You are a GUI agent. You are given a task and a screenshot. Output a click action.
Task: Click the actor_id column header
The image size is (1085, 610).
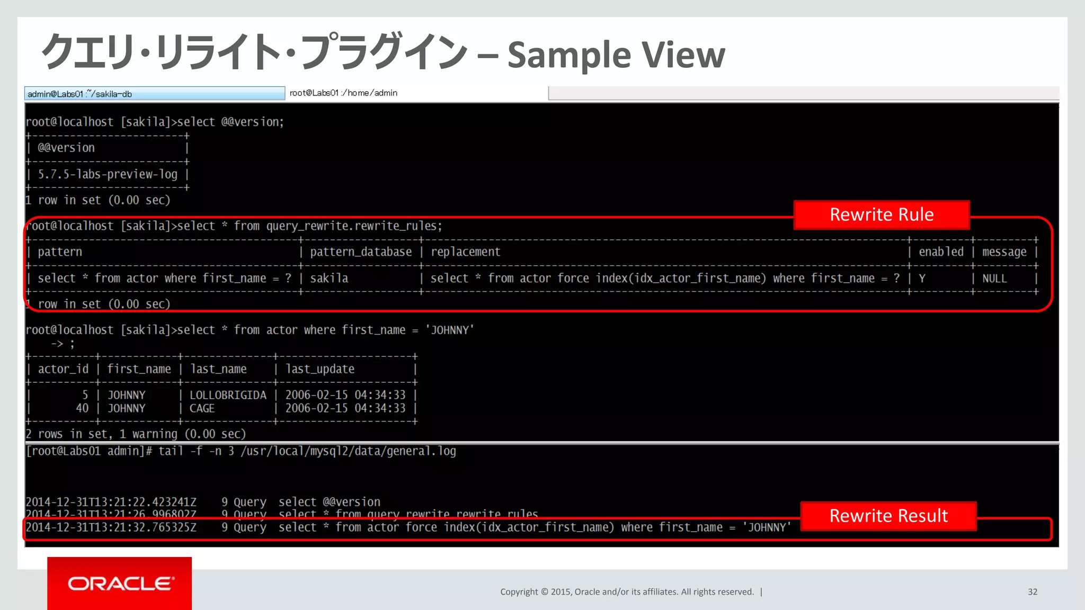point(63,369)
